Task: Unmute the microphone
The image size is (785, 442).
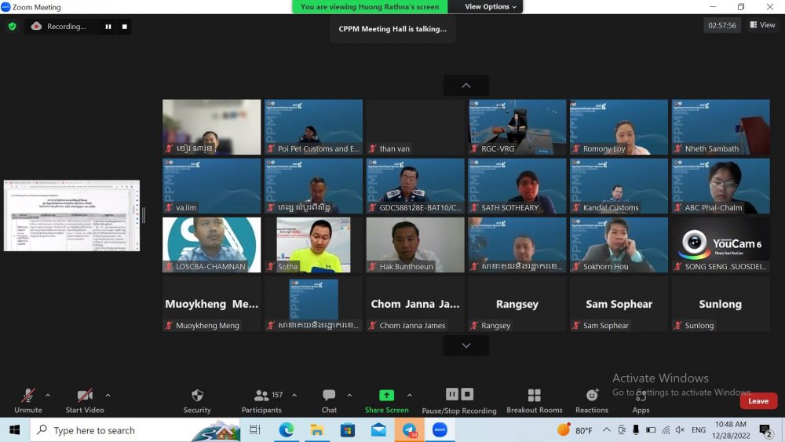Action: pyautogui.click(x=28, y=400)
